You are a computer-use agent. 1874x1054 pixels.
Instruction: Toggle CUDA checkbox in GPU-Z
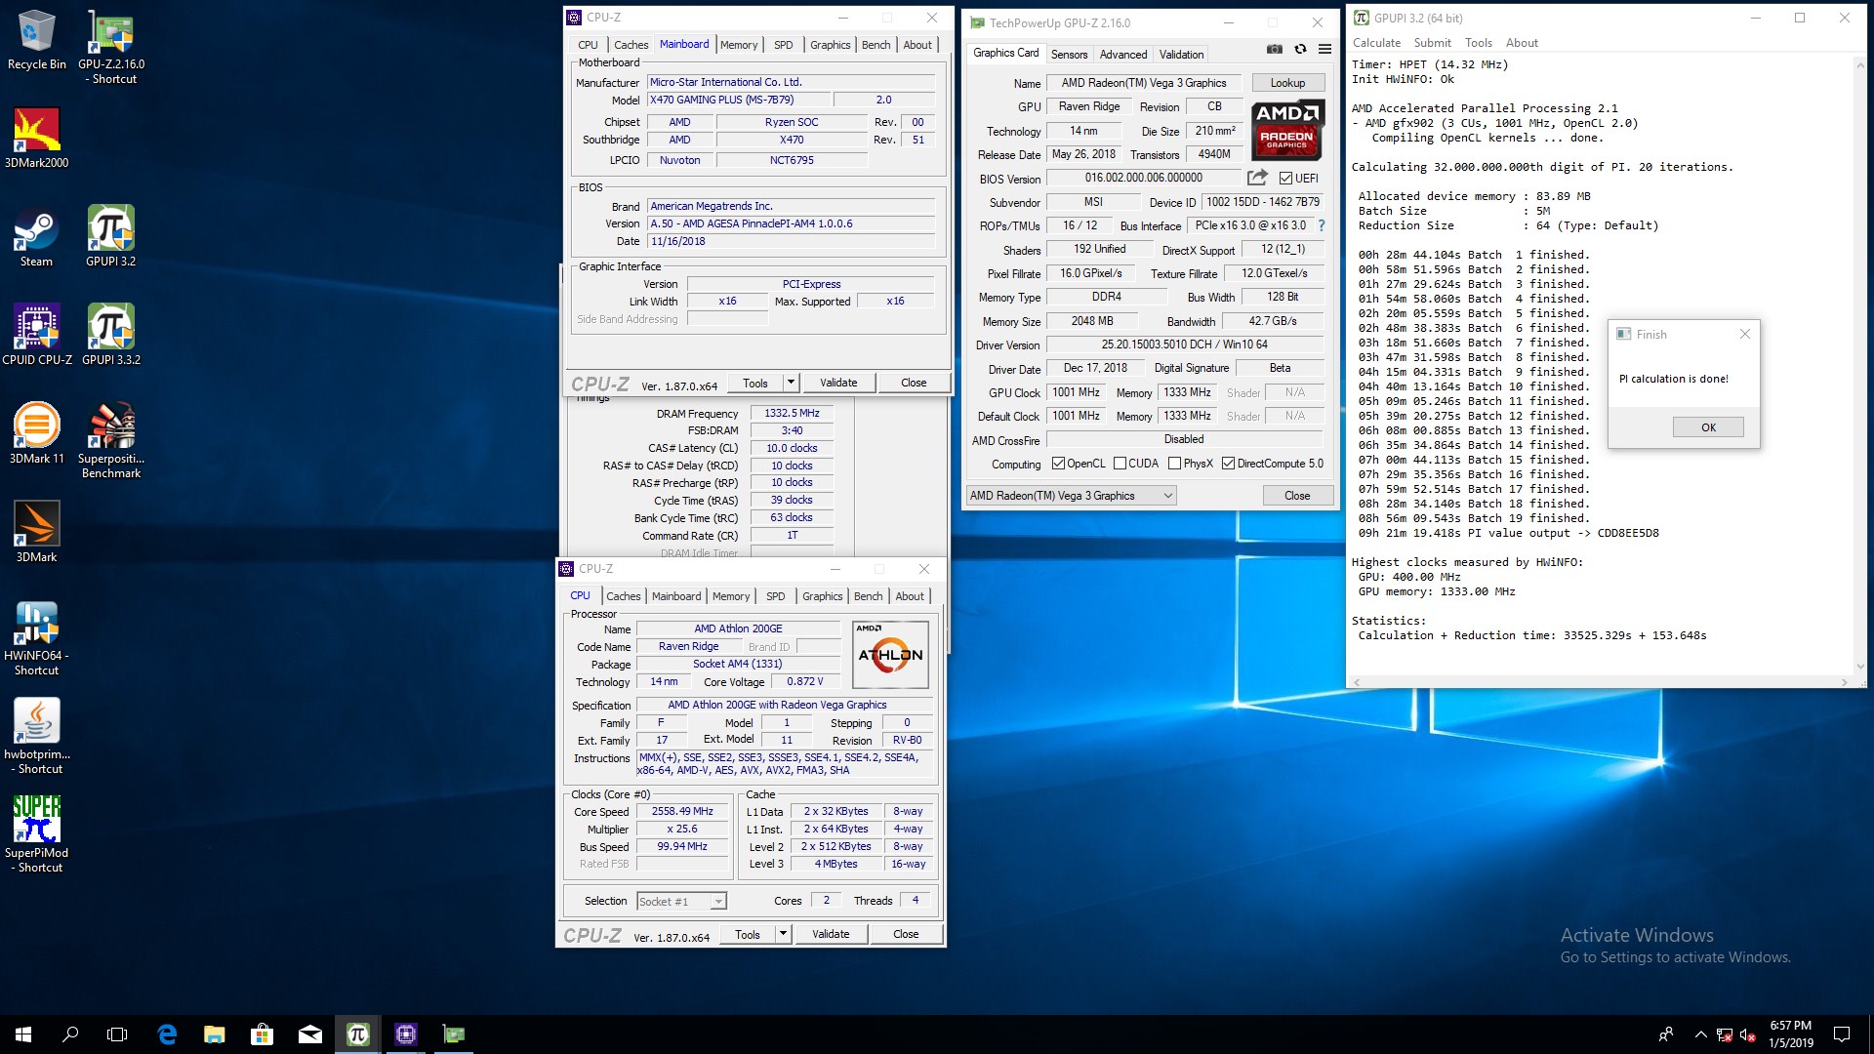click(x=1120, y=464)
